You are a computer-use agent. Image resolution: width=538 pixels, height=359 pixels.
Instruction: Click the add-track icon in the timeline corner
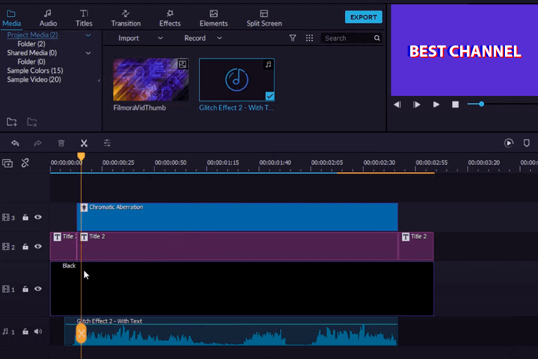click(7, 163)
